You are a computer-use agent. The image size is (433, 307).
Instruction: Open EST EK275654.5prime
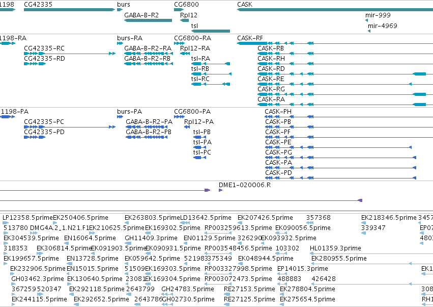tap(308, 299)
